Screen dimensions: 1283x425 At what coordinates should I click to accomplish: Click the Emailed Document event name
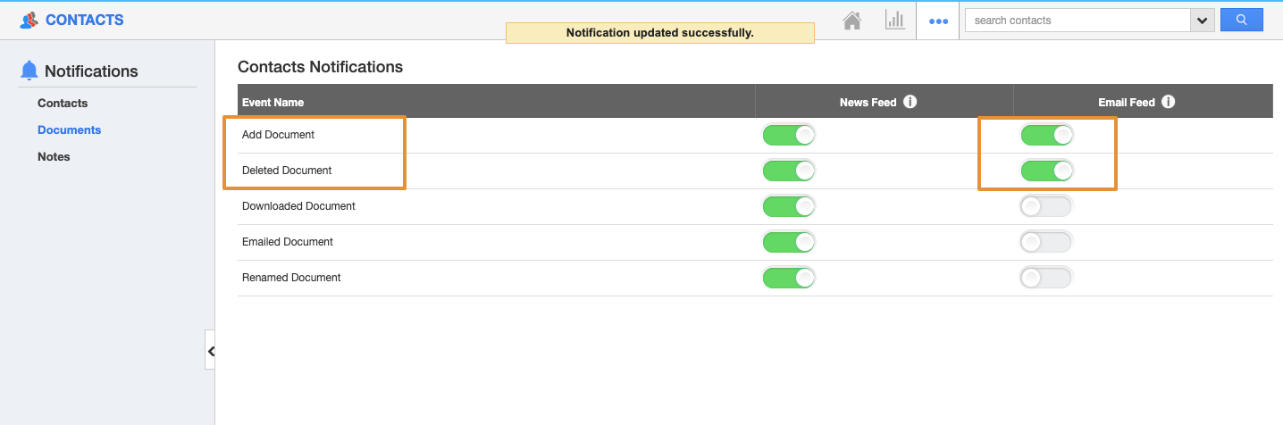pos(288,242)
